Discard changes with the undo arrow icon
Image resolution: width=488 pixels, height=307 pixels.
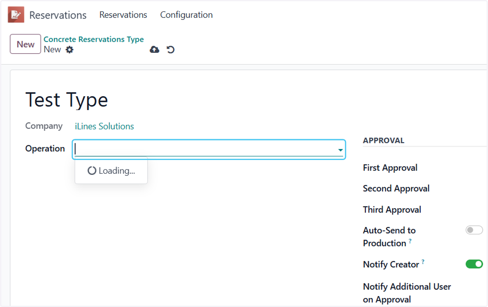pyautogui.click(x=171, y=50)
